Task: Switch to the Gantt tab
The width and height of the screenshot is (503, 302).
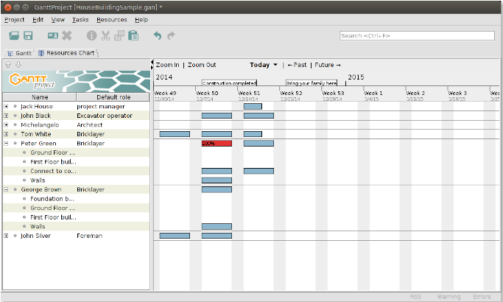Action: [x=21, y=53]
